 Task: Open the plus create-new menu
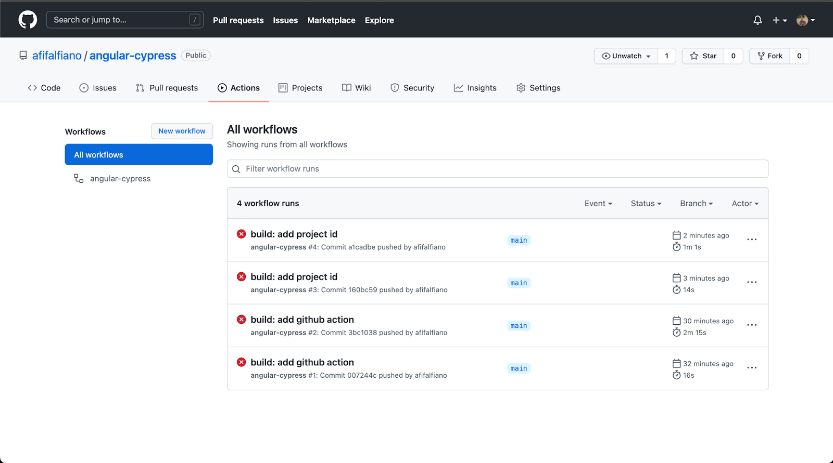(779, 20)
